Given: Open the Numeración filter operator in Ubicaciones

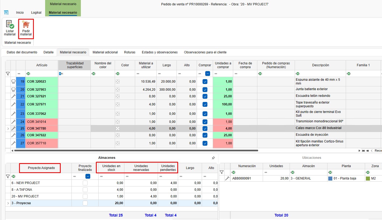Looking at the screenshot, I should [x=233, y=172].
